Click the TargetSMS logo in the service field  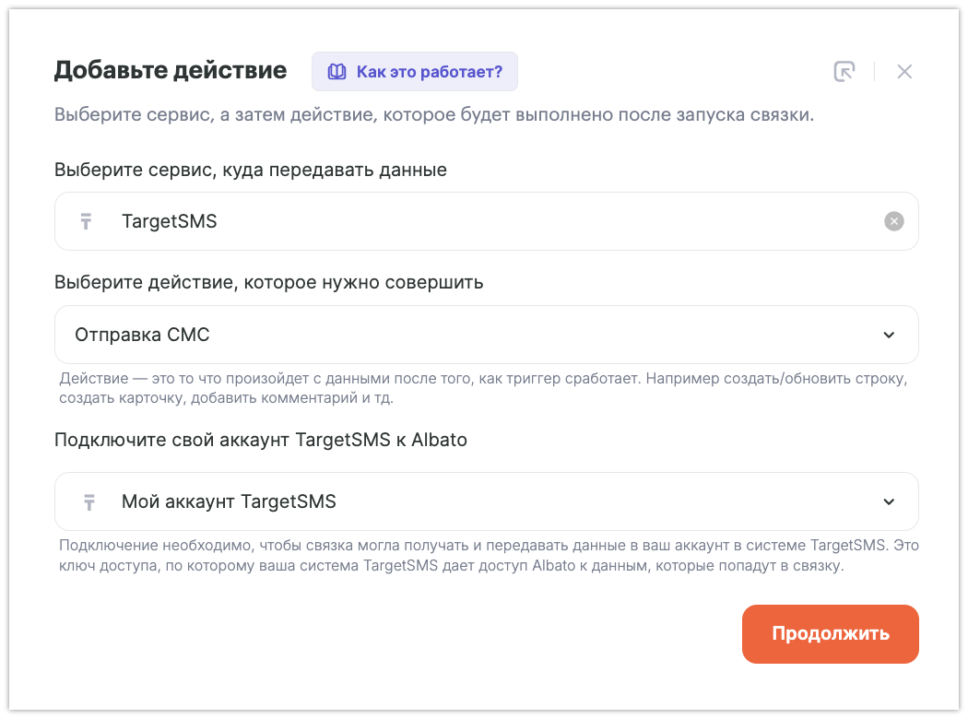[x=87, y=221]
